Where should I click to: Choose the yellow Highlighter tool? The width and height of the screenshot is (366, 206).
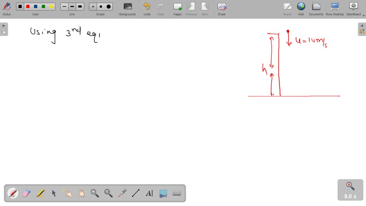click(x=40, y=193)
